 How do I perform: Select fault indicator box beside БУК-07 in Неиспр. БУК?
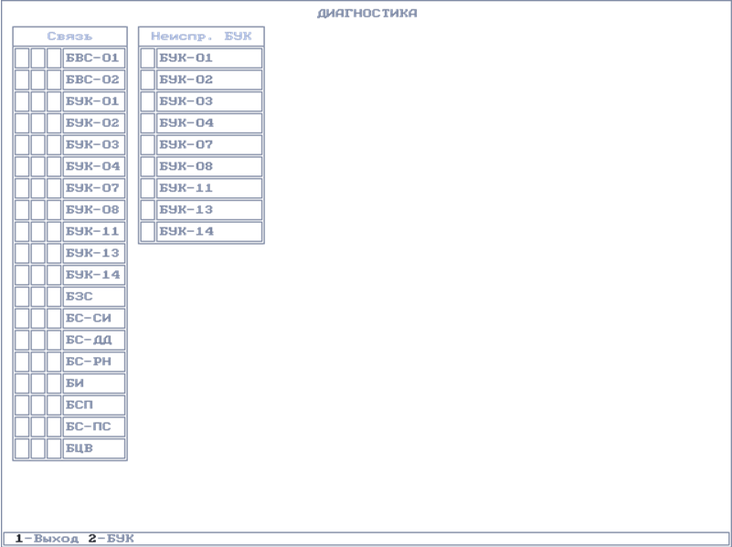(147, 145)
